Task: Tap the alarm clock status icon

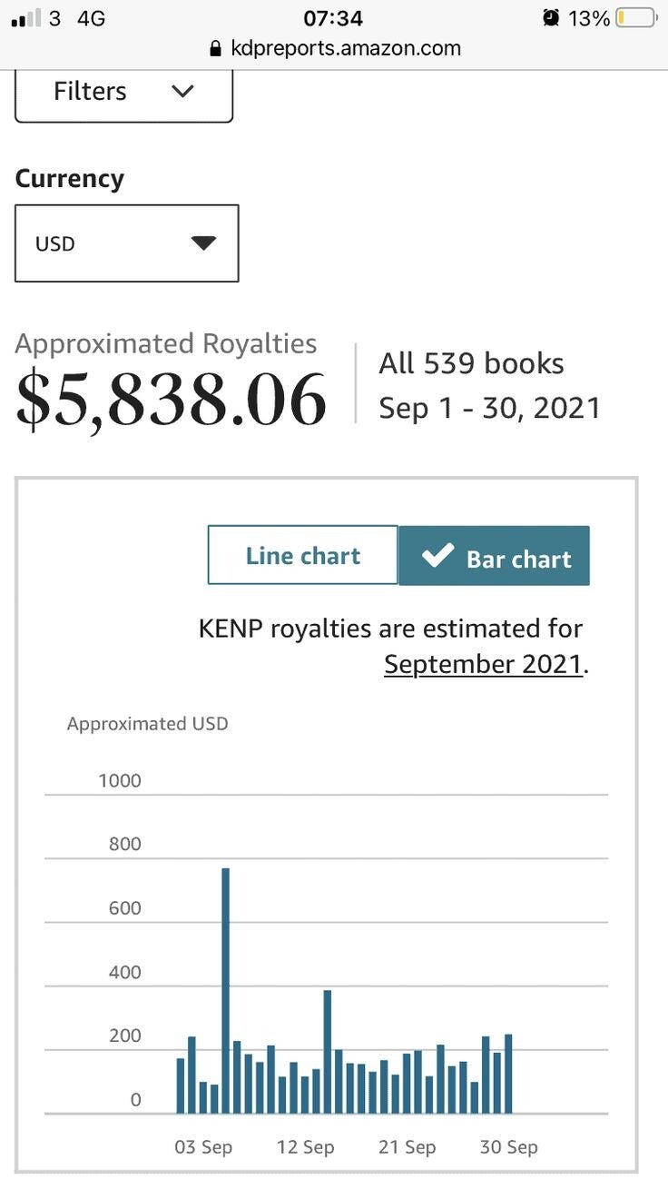Action: click(550, 18)
